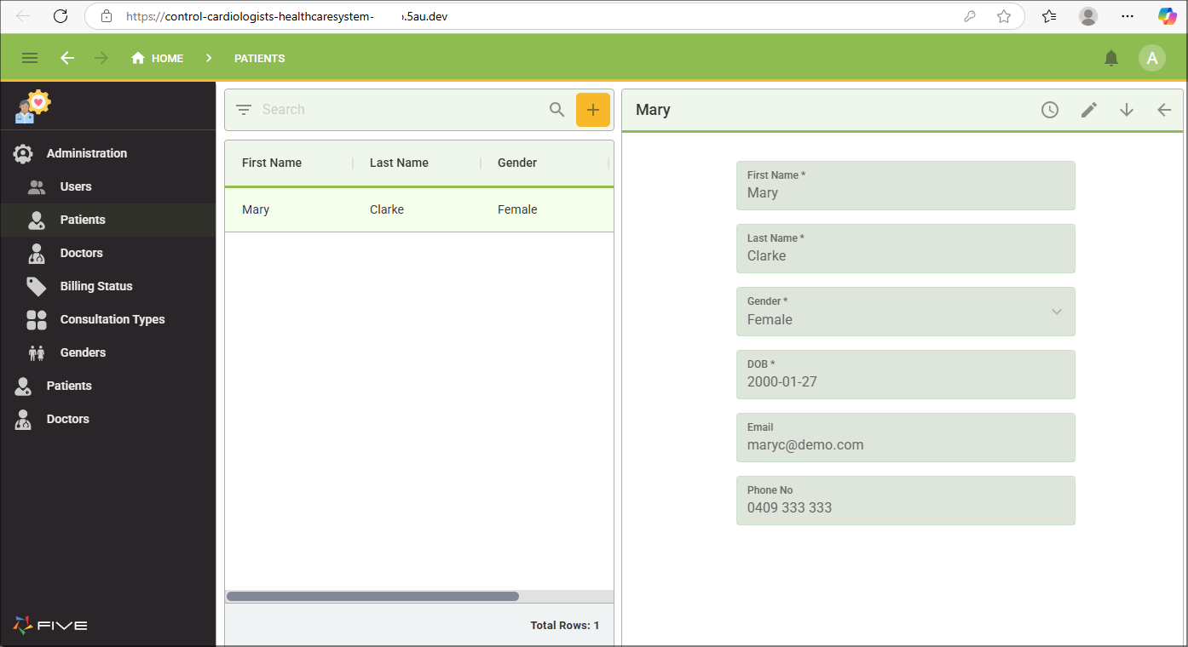Image resolution: width=1188 pixels, height=647 pixels.
Task: Open Copilot in browser toolbar
Action: point(1167,16)
